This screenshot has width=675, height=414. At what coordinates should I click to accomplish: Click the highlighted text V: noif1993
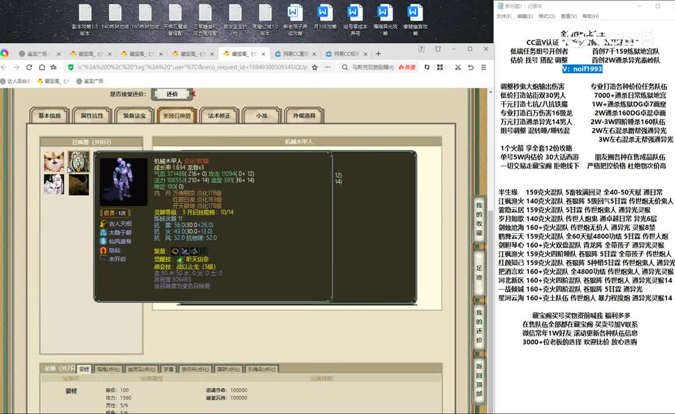click(582, 69)
